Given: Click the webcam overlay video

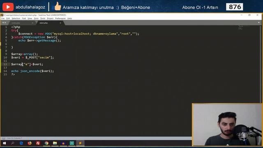Looking at the screenshot, I should click(227, 125).
